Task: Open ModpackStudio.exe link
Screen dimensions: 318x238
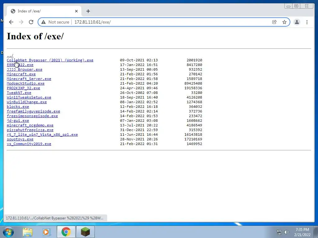Action: (x=25, y=83)
